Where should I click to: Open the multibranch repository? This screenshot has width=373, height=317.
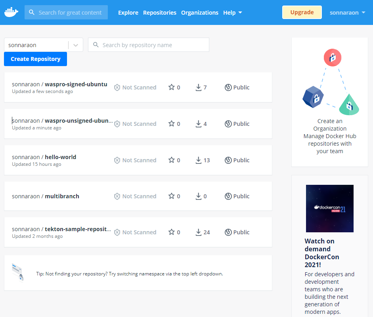(62, 196)
